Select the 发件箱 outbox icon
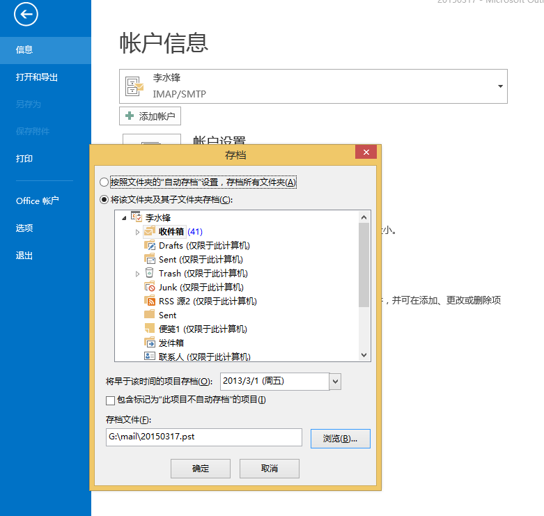This screenshot has height=516, width=544. coord(150,343)
